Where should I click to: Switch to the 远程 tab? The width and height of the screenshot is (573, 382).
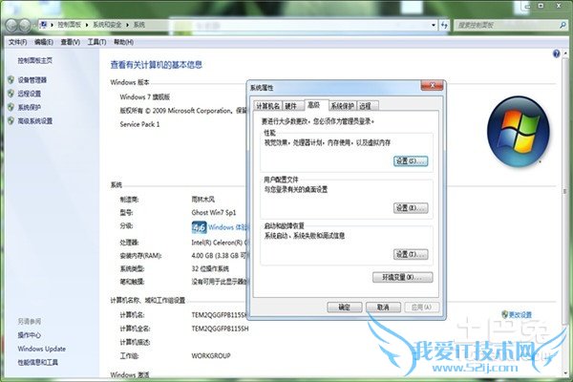coord(366,106)
